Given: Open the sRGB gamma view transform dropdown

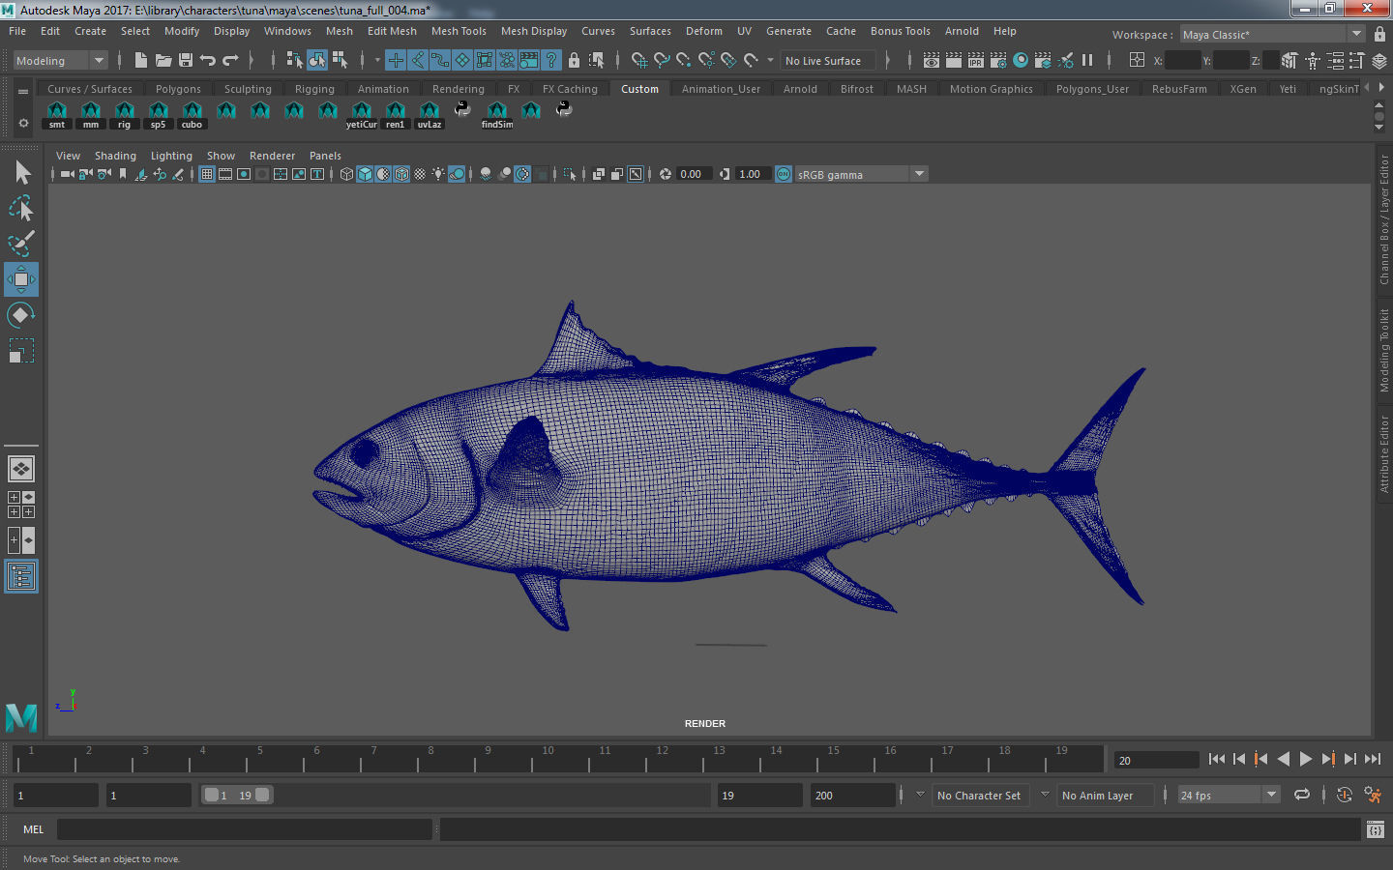Looking at the screenshot, I should coord(862,174).
